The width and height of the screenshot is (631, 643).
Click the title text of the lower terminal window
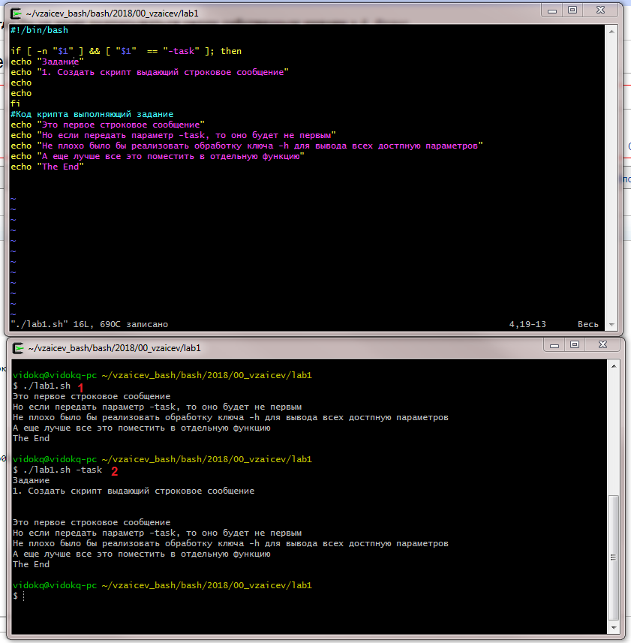[x=114, y=348]
